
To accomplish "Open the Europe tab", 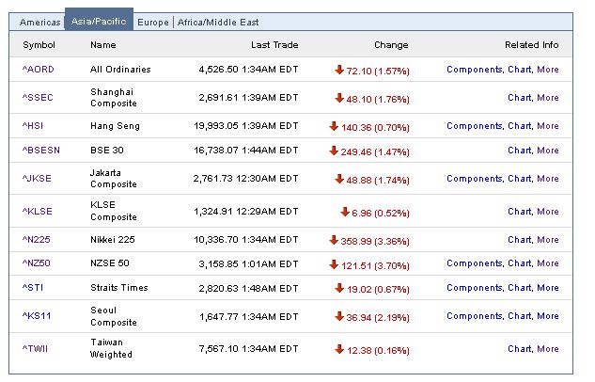I will (x=153, y=23).
